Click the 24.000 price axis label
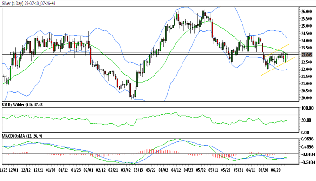Viewport: 316px width, 181px height. coord(306,41)
